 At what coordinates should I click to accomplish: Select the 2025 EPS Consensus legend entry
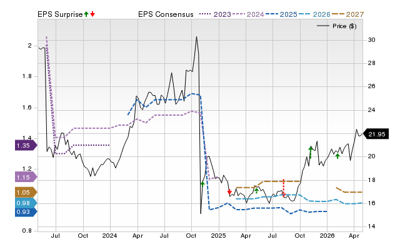281,14
